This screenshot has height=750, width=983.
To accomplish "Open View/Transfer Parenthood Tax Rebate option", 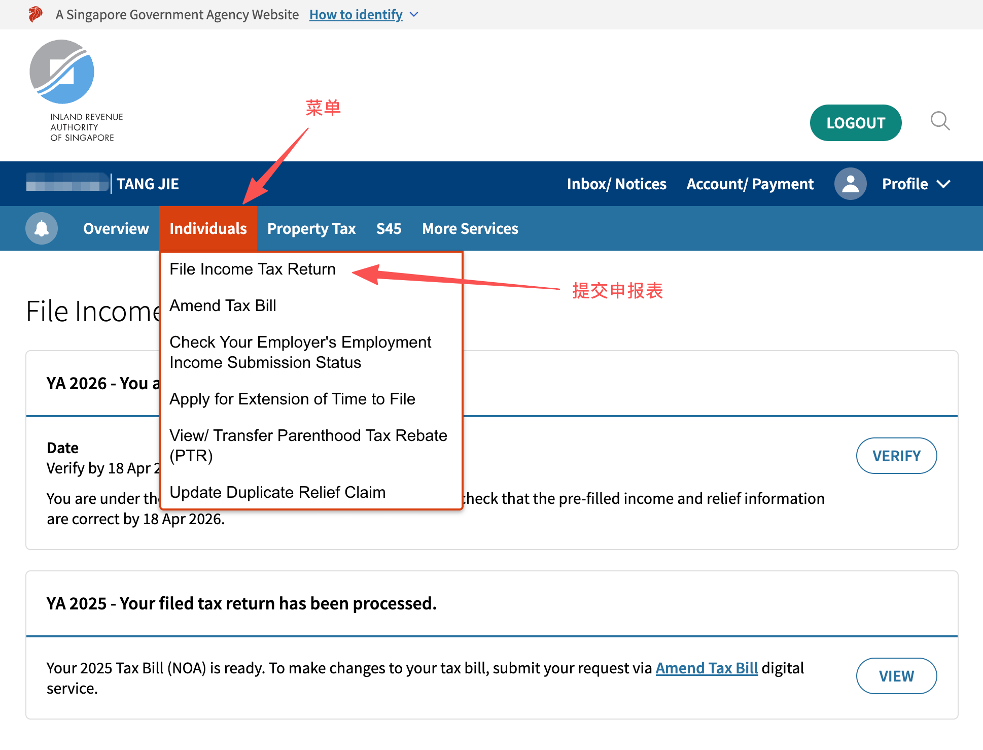I will coord(308,445).
